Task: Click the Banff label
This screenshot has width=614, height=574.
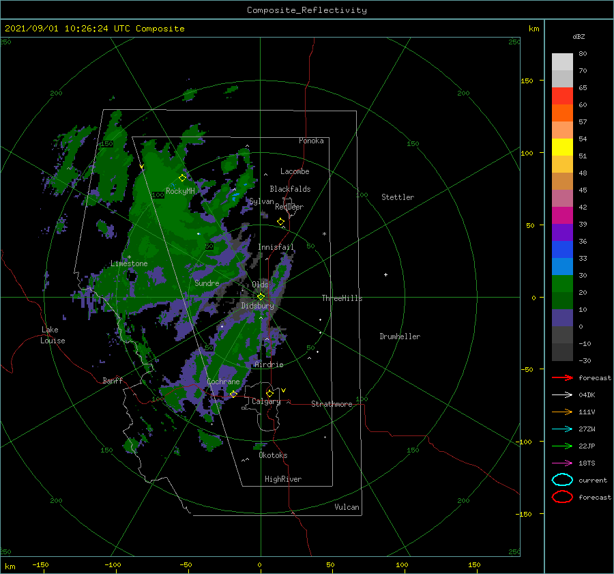Action: [113, 380]
